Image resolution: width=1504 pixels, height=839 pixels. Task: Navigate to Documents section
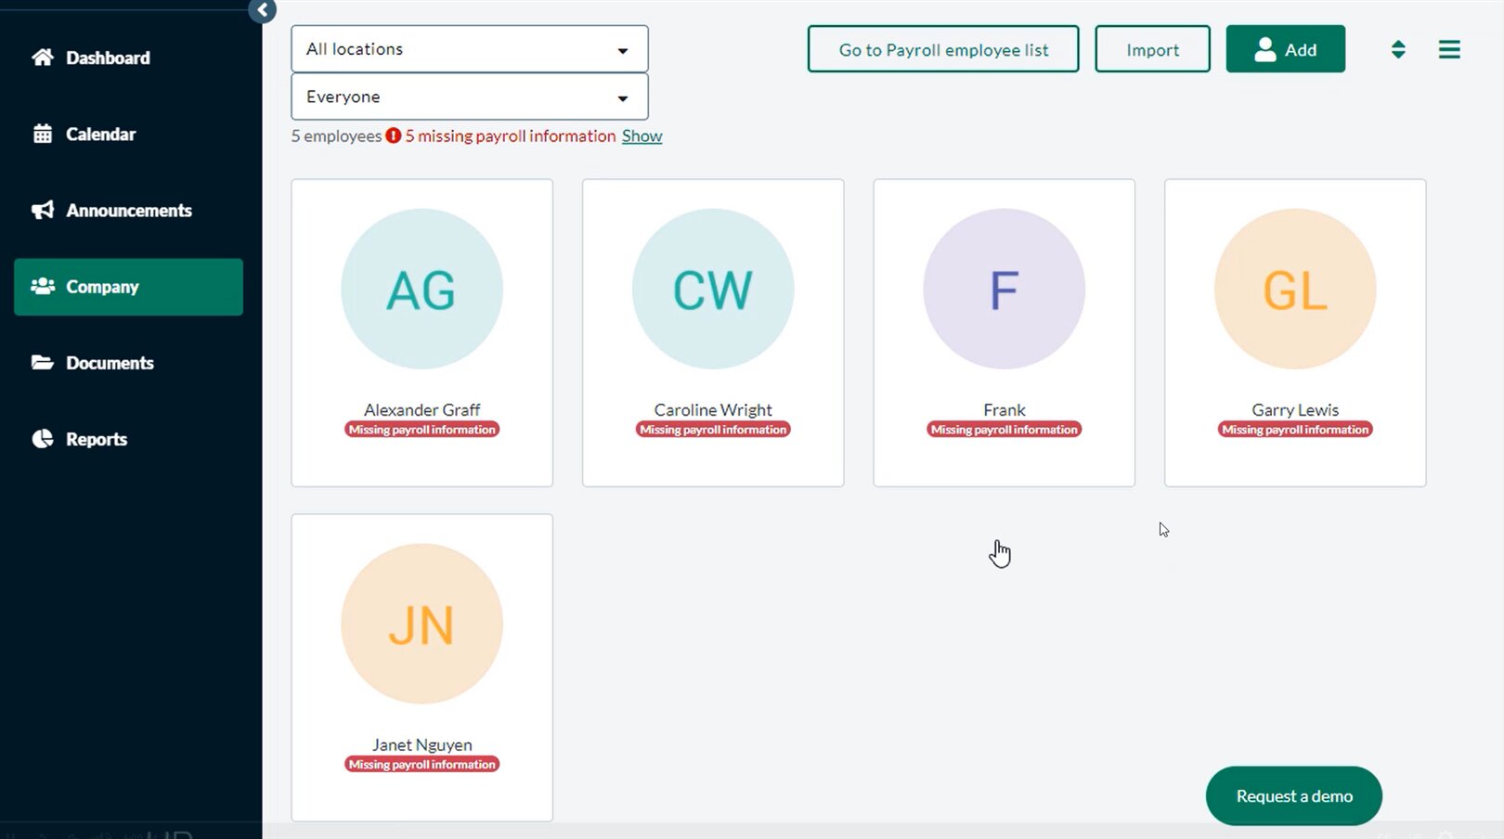(x=110, y=363)
